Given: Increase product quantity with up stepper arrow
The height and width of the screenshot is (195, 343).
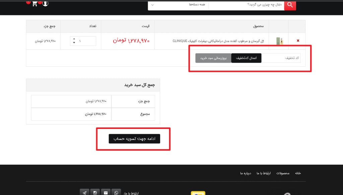Looking at the screenshot, I should pyautogui.click(x=74, y=39).
